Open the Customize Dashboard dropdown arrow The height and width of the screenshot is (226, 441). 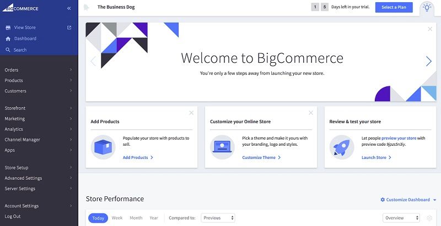(434, 200)
